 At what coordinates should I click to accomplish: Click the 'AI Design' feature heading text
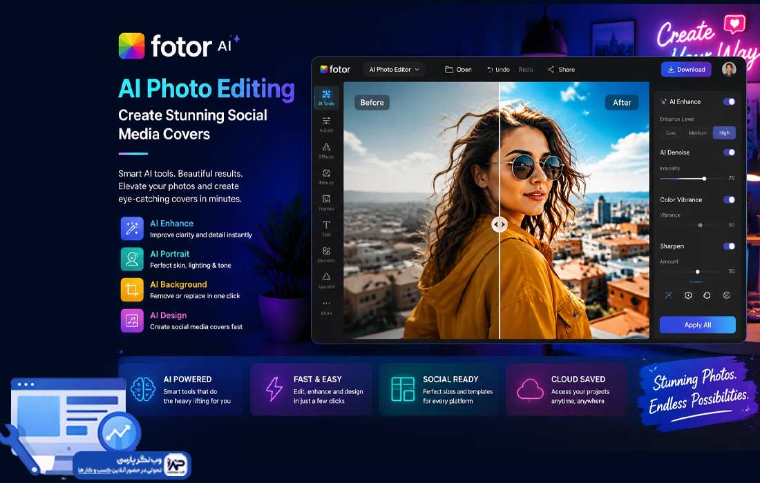[x=168, y=315]
